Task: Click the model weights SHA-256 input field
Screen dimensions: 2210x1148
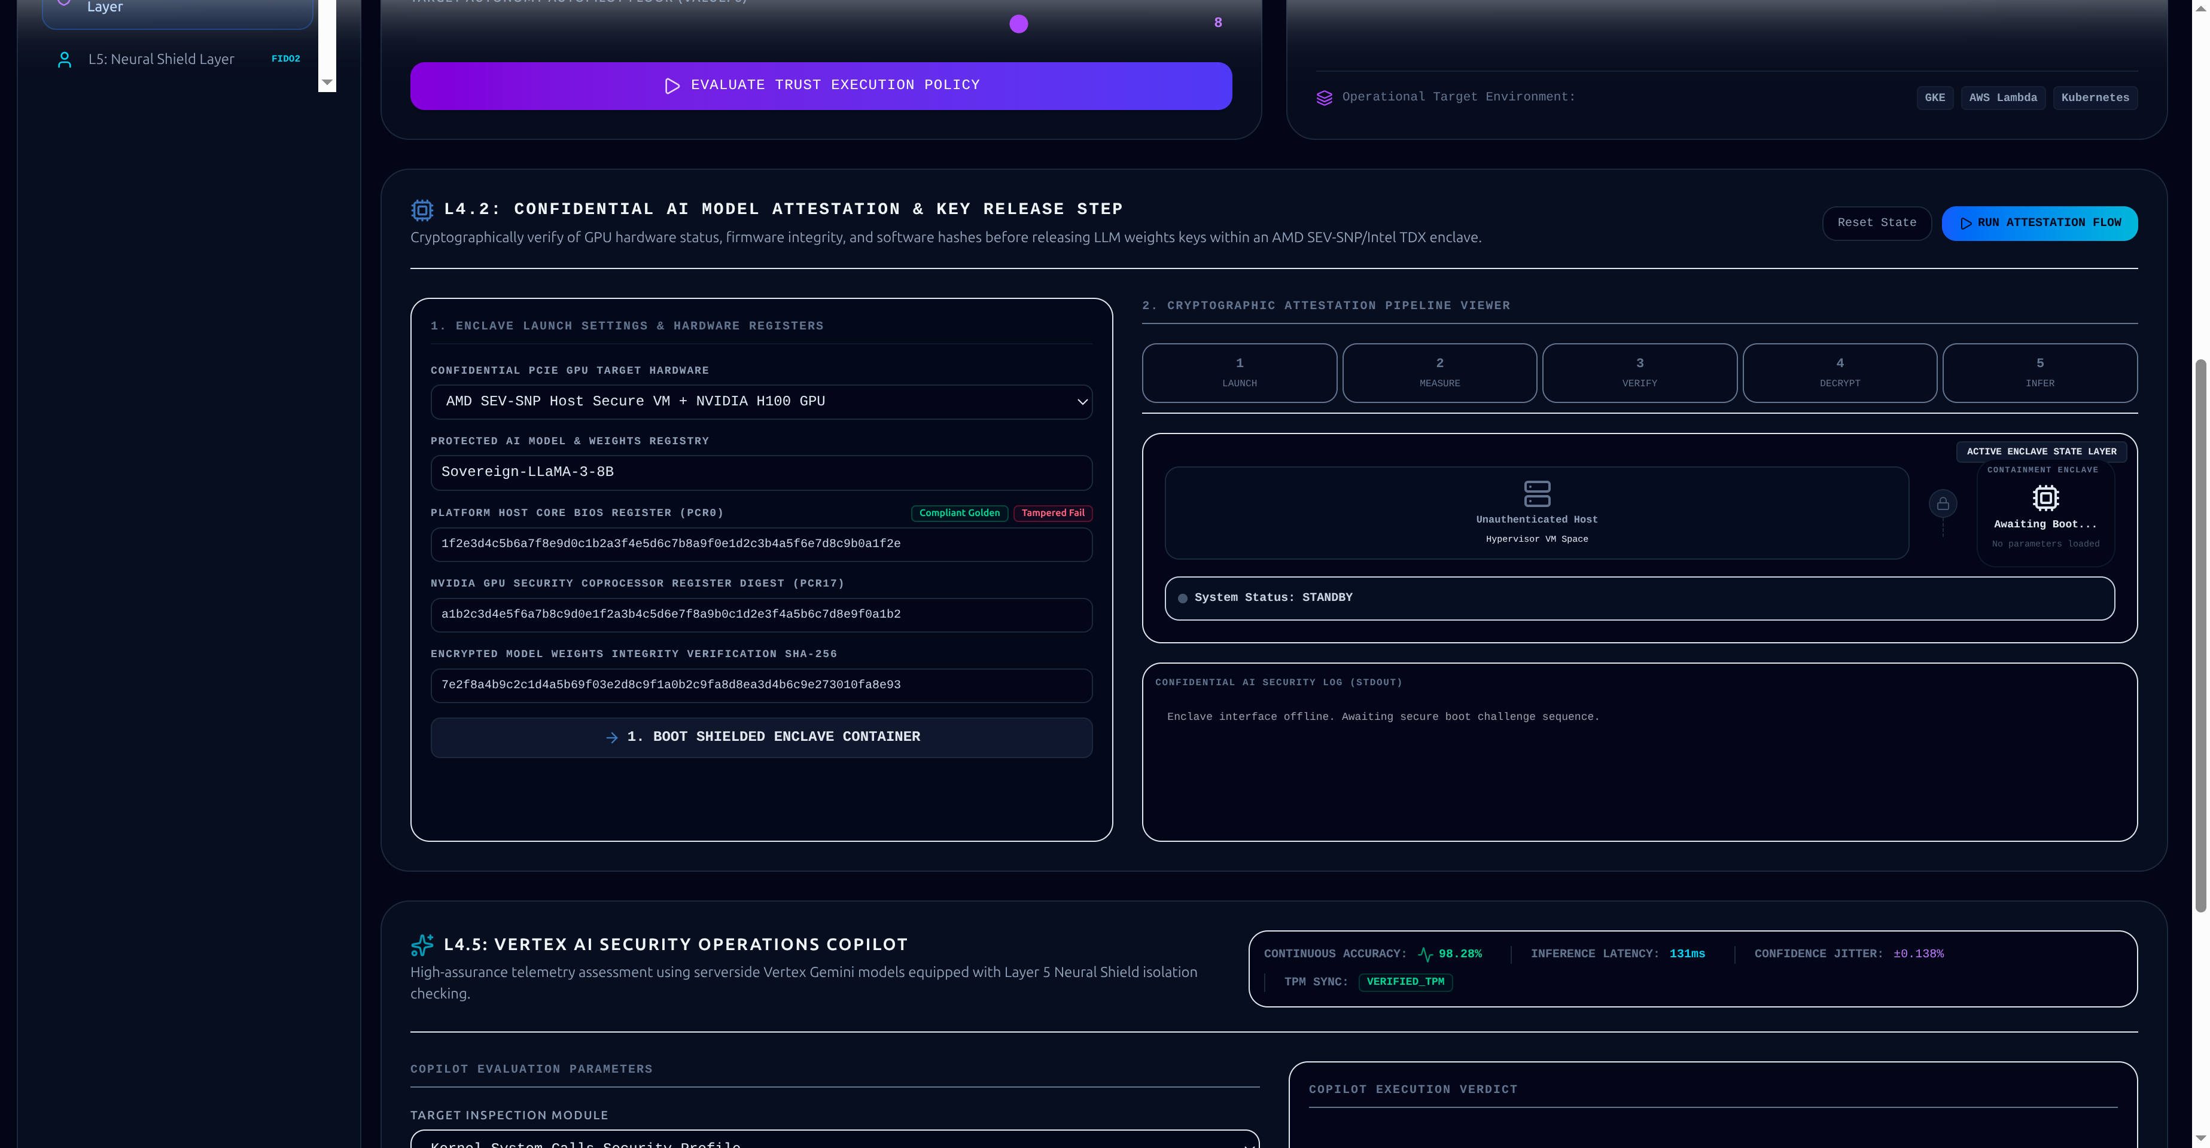Action: coord(761,685)
